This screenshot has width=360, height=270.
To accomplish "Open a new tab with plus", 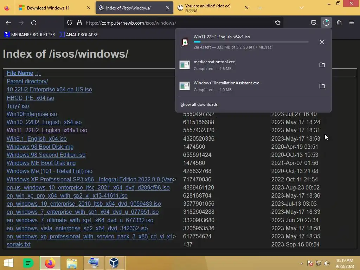I will [260, 8].
